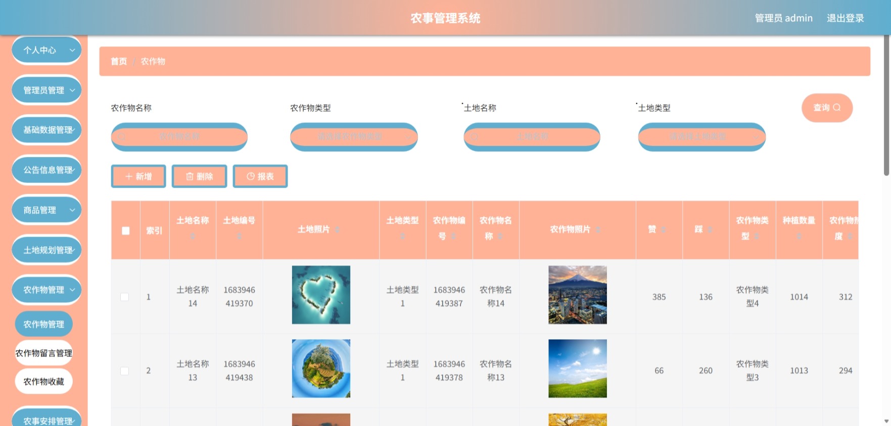Image resolution: width=891 pixels, height=426 pixels.
Task: Sort by 农作物类型 column sort icon
Action: pos(757,236)
